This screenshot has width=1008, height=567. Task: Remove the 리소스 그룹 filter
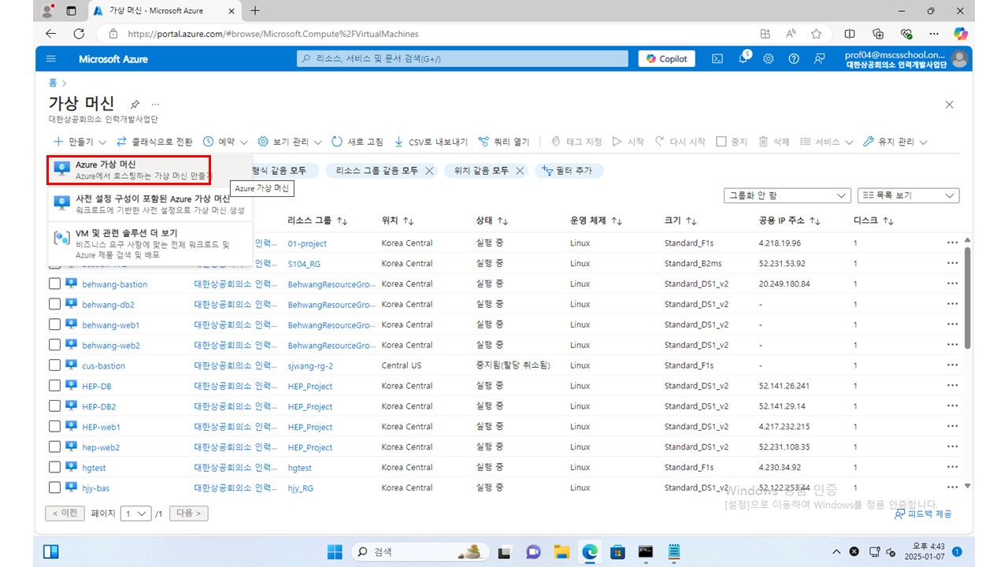tap(429, 171)
